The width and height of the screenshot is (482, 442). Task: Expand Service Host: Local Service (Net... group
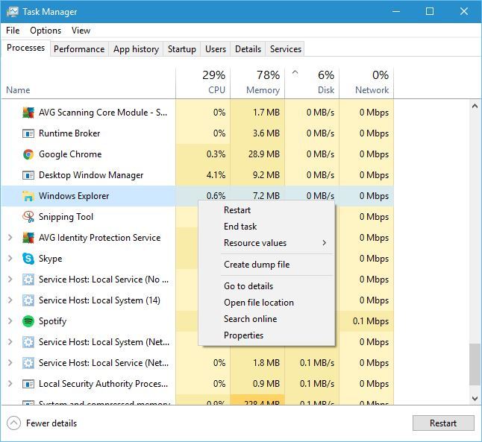pyautogui.click(x=10, y=363)
